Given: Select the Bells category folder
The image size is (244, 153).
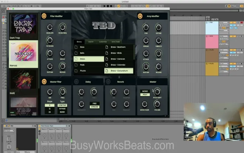Looking at the screenshot, I should tap(89, 53).
